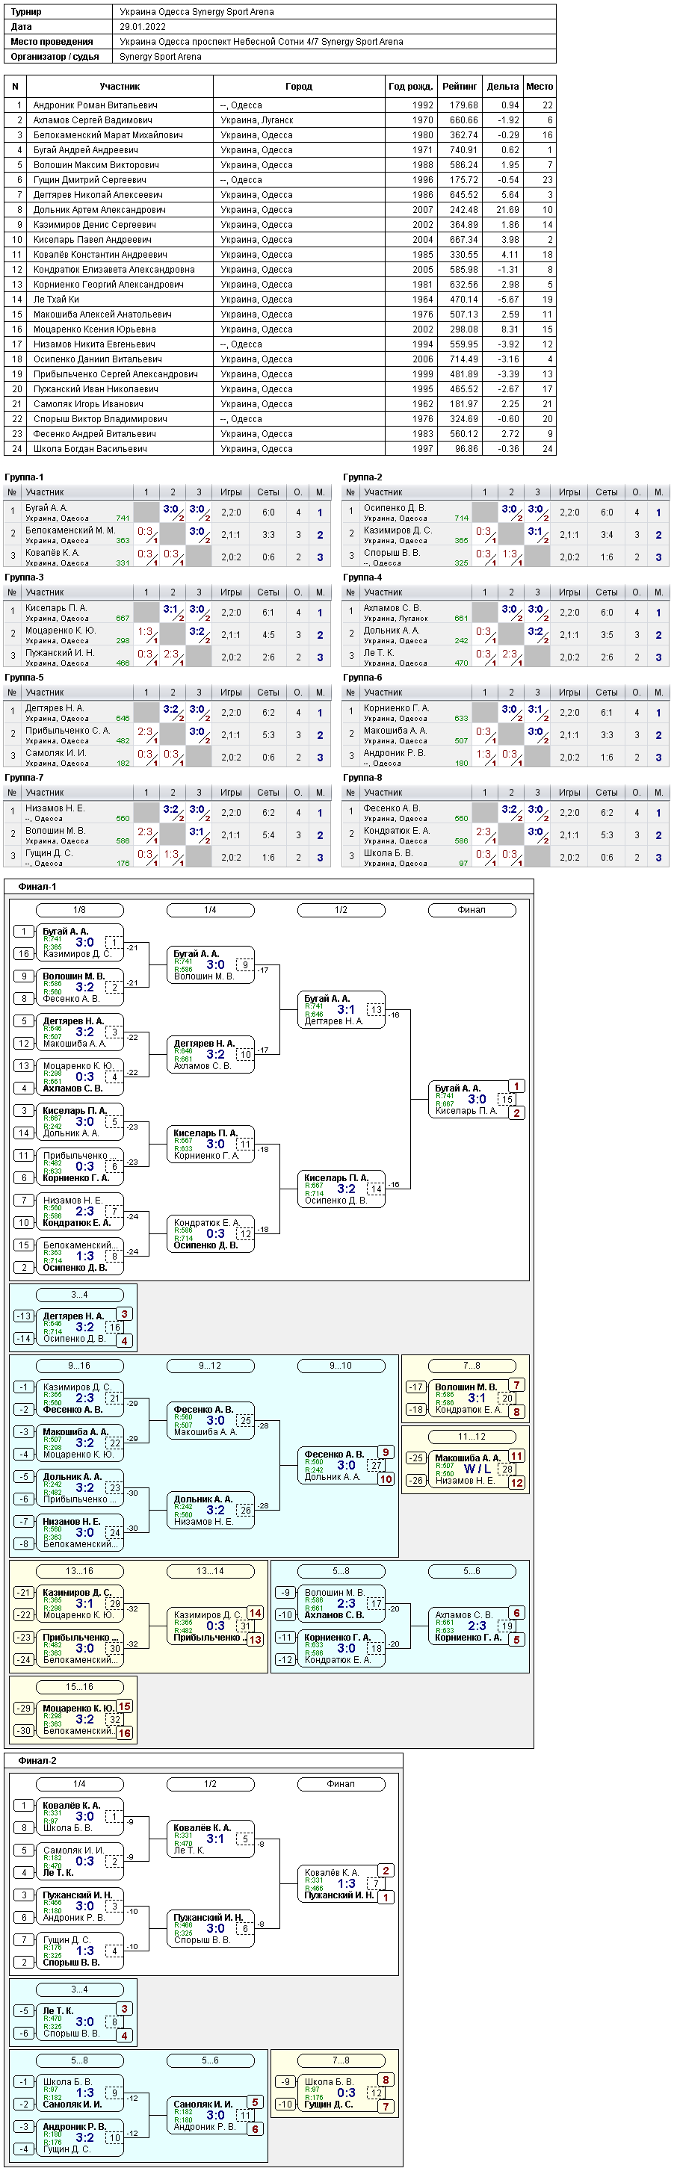Click the 'Финал-1' section title
Image resolution: width=677 pixels, height=2171 pixels.
pos(37,888)
